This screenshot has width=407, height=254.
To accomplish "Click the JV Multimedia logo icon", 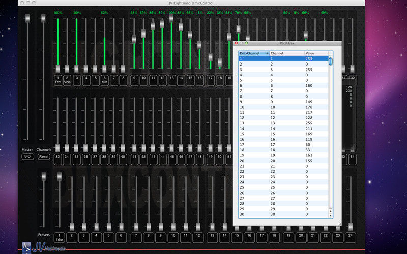I will [x=26, y=247].
